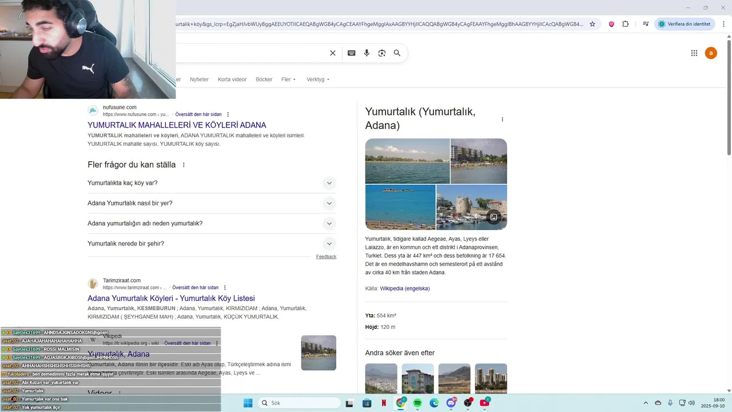This screenshot has width=732, height=412.
Task: Open the pink shield extension icon
Action: click(x=611, y=24)
